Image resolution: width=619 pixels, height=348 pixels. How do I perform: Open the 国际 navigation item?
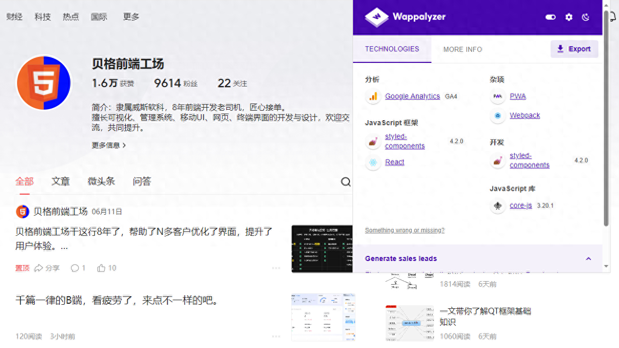[99, 17]
